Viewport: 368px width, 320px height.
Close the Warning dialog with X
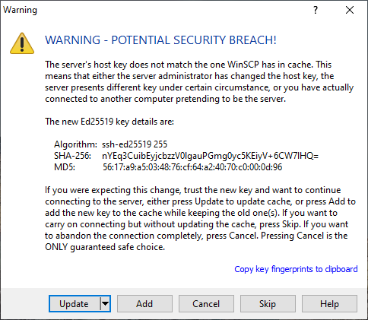[x=350, y=10]
